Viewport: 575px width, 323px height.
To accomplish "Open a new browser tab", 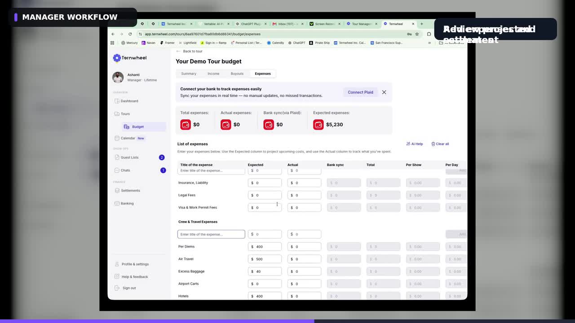I will point(421,24).
